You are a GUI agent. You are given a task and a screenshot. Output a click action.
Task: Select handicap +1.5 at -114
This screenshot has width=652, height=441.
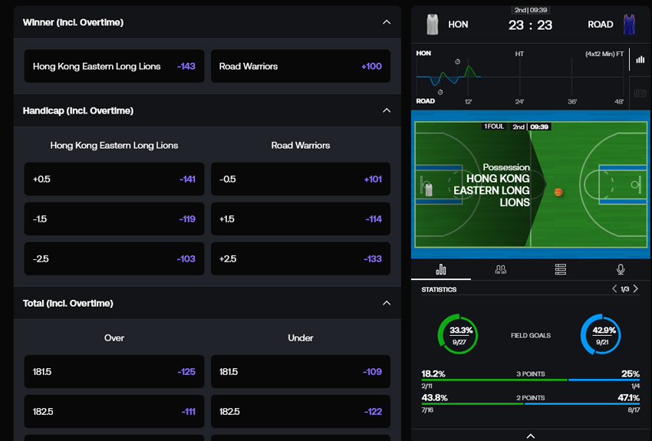[301, 219]
